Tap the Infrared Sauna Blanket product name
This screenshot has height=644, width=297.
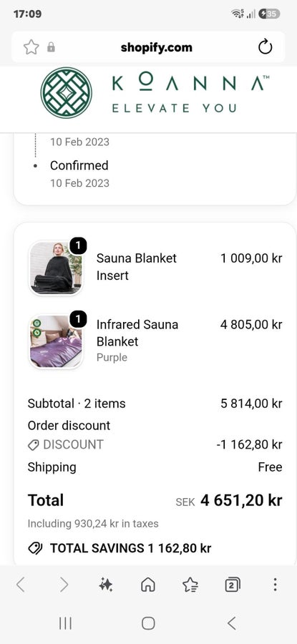click(x=137, y=333)
